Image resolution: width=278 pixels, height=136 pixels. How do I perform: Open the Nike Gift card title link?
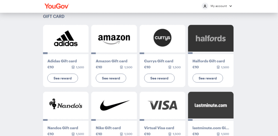click(108, 128)
